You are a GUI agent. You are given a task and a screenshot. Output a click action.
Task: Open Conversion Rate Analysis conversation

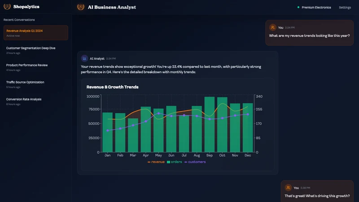point(36,101)
